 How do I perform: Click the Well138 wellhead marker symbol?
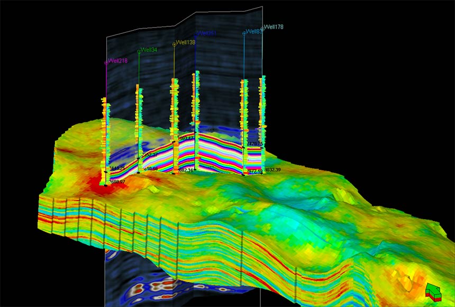pyautogui.click(x=174, y=44)
